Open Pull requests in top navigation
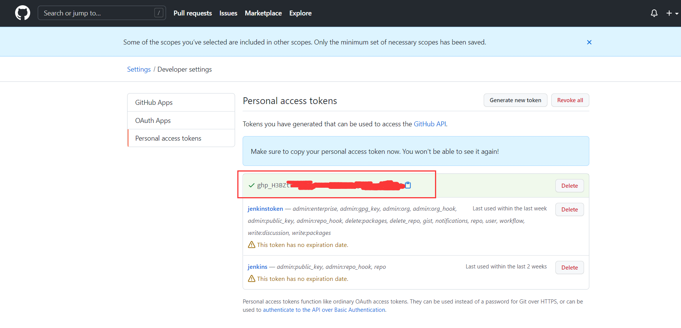Image resolution: width=681 pixels, height=328 pixels. tap(192, 13)
